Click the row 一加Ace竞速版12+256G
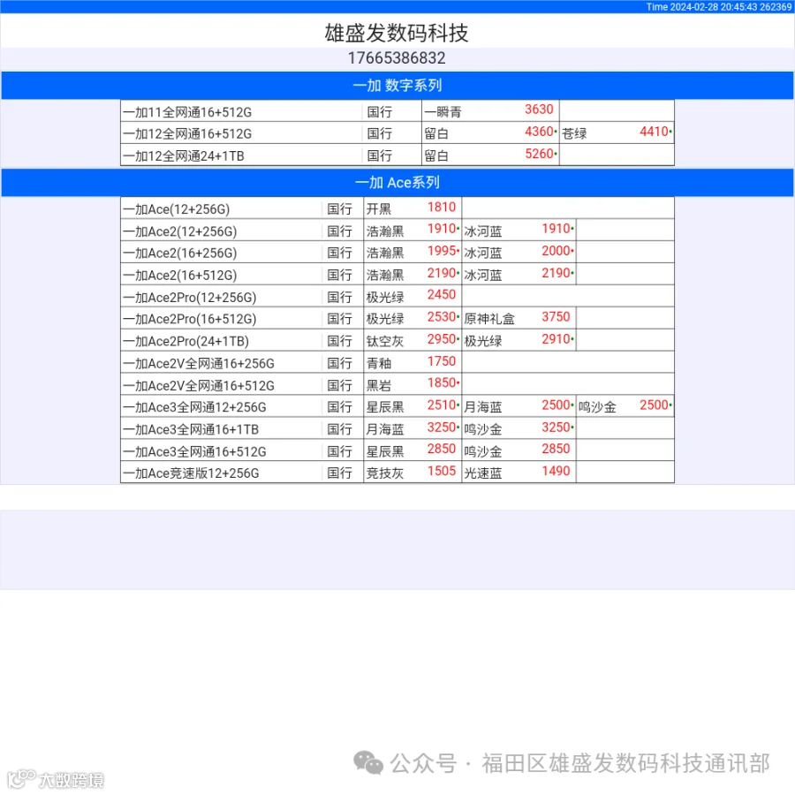The height and width of the screenshot is (795, 795). (397, 472)
